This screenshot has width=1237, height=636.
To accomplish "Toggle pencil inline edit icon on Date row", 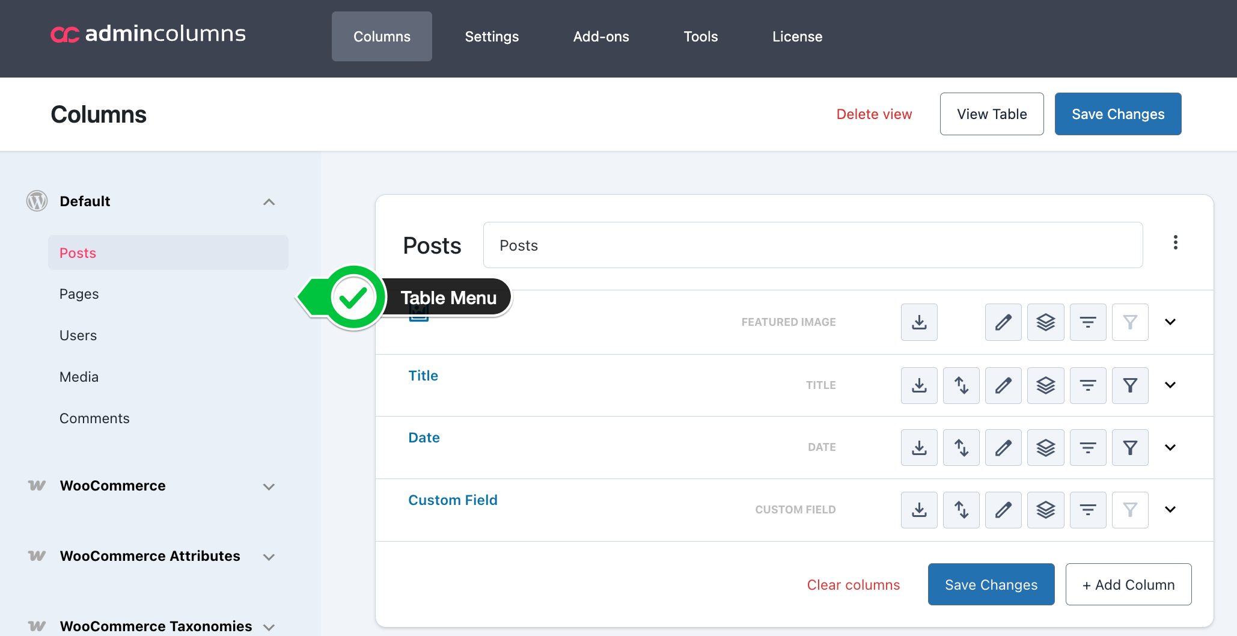I will [1003, 447].
